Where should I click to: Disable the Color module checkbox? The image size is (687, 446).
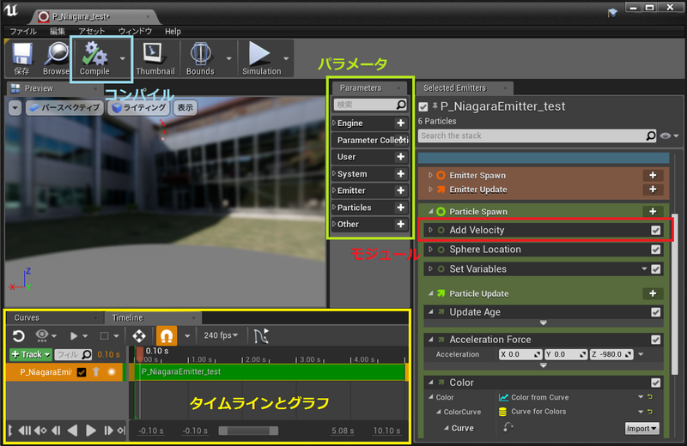(656, 383)
